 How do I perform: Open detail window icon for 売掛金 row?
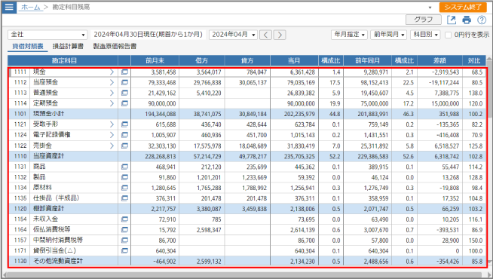click(x=124, y=146)
